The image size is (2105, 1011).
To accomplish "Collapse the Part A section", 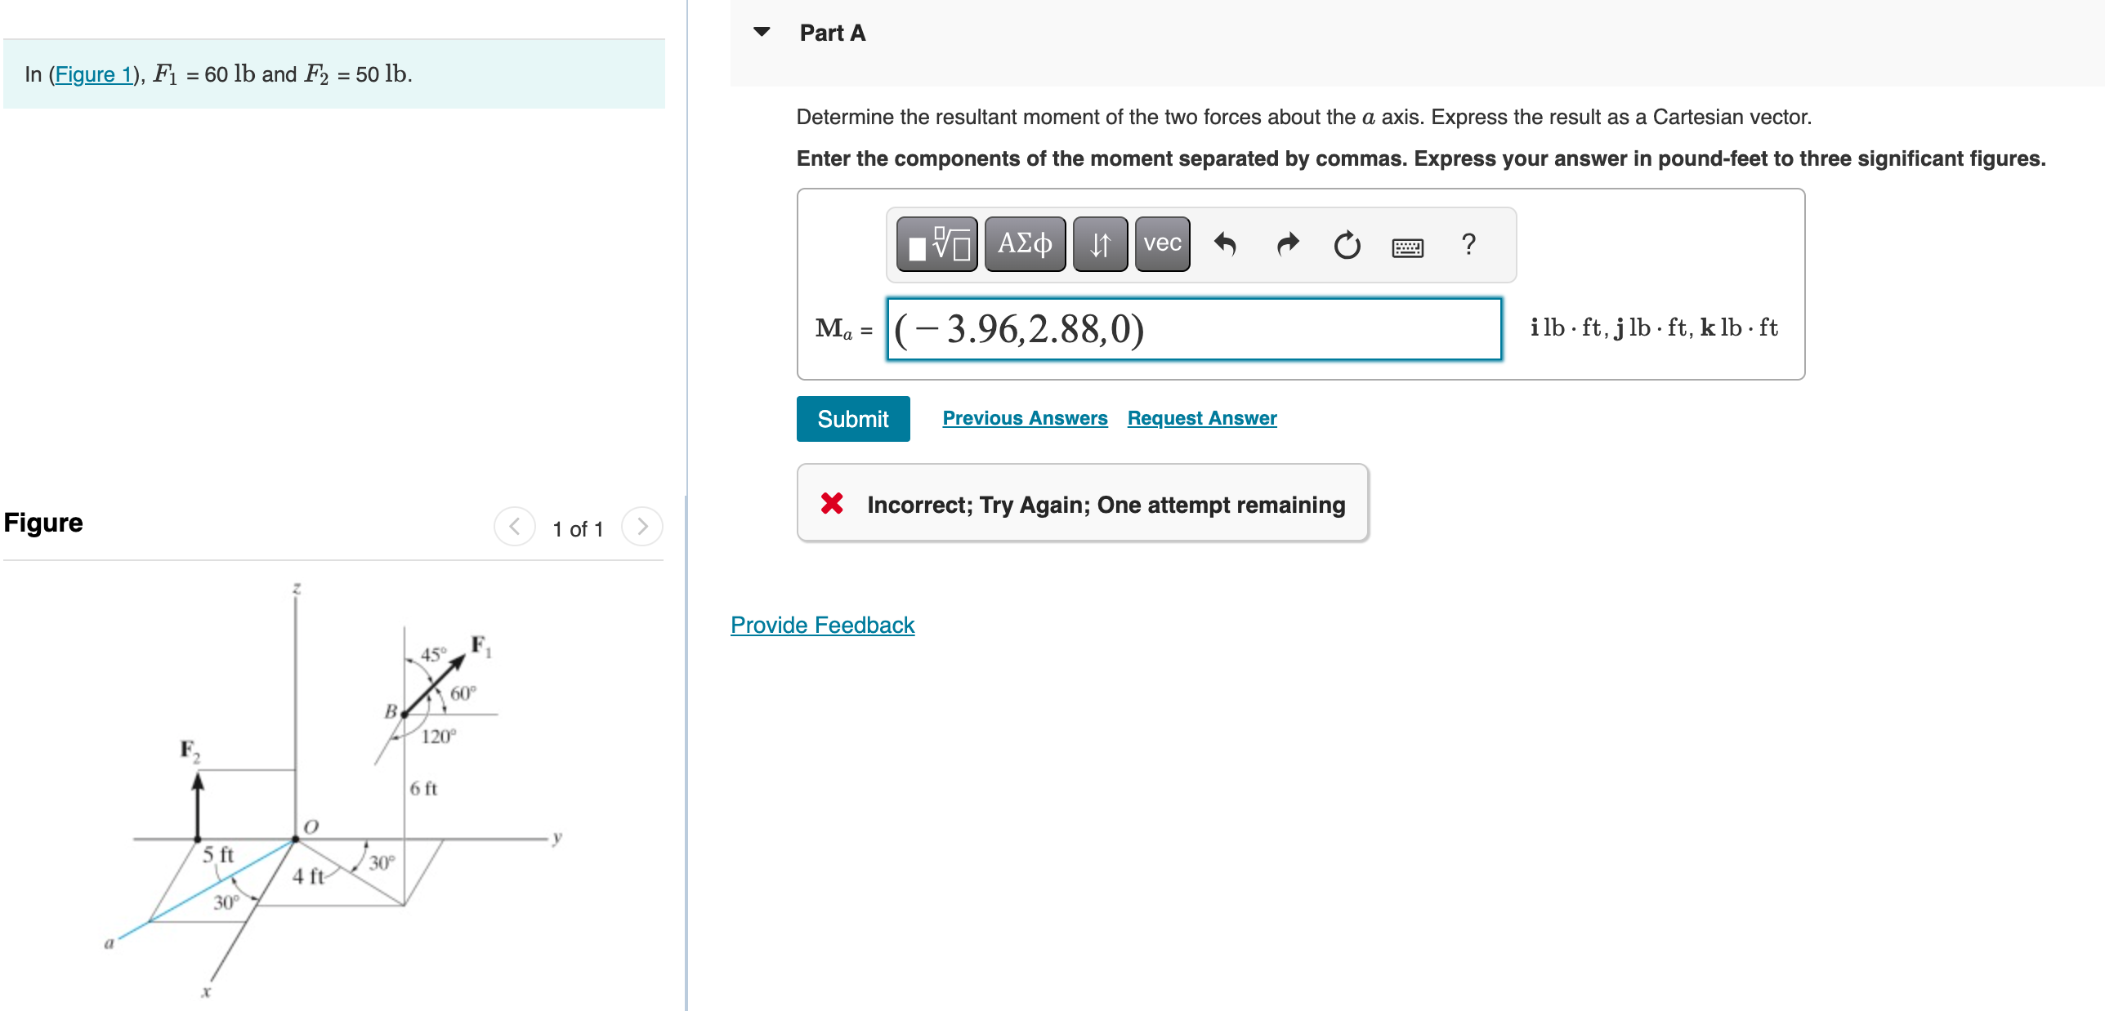I will point(762,31).
